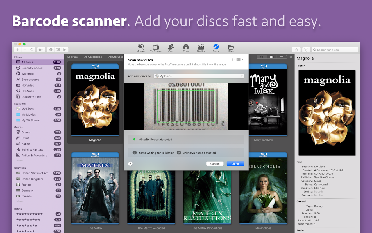This screenshot has height=233, width=372.
Task: Switch to grid view mode
Action: (271, 57)
